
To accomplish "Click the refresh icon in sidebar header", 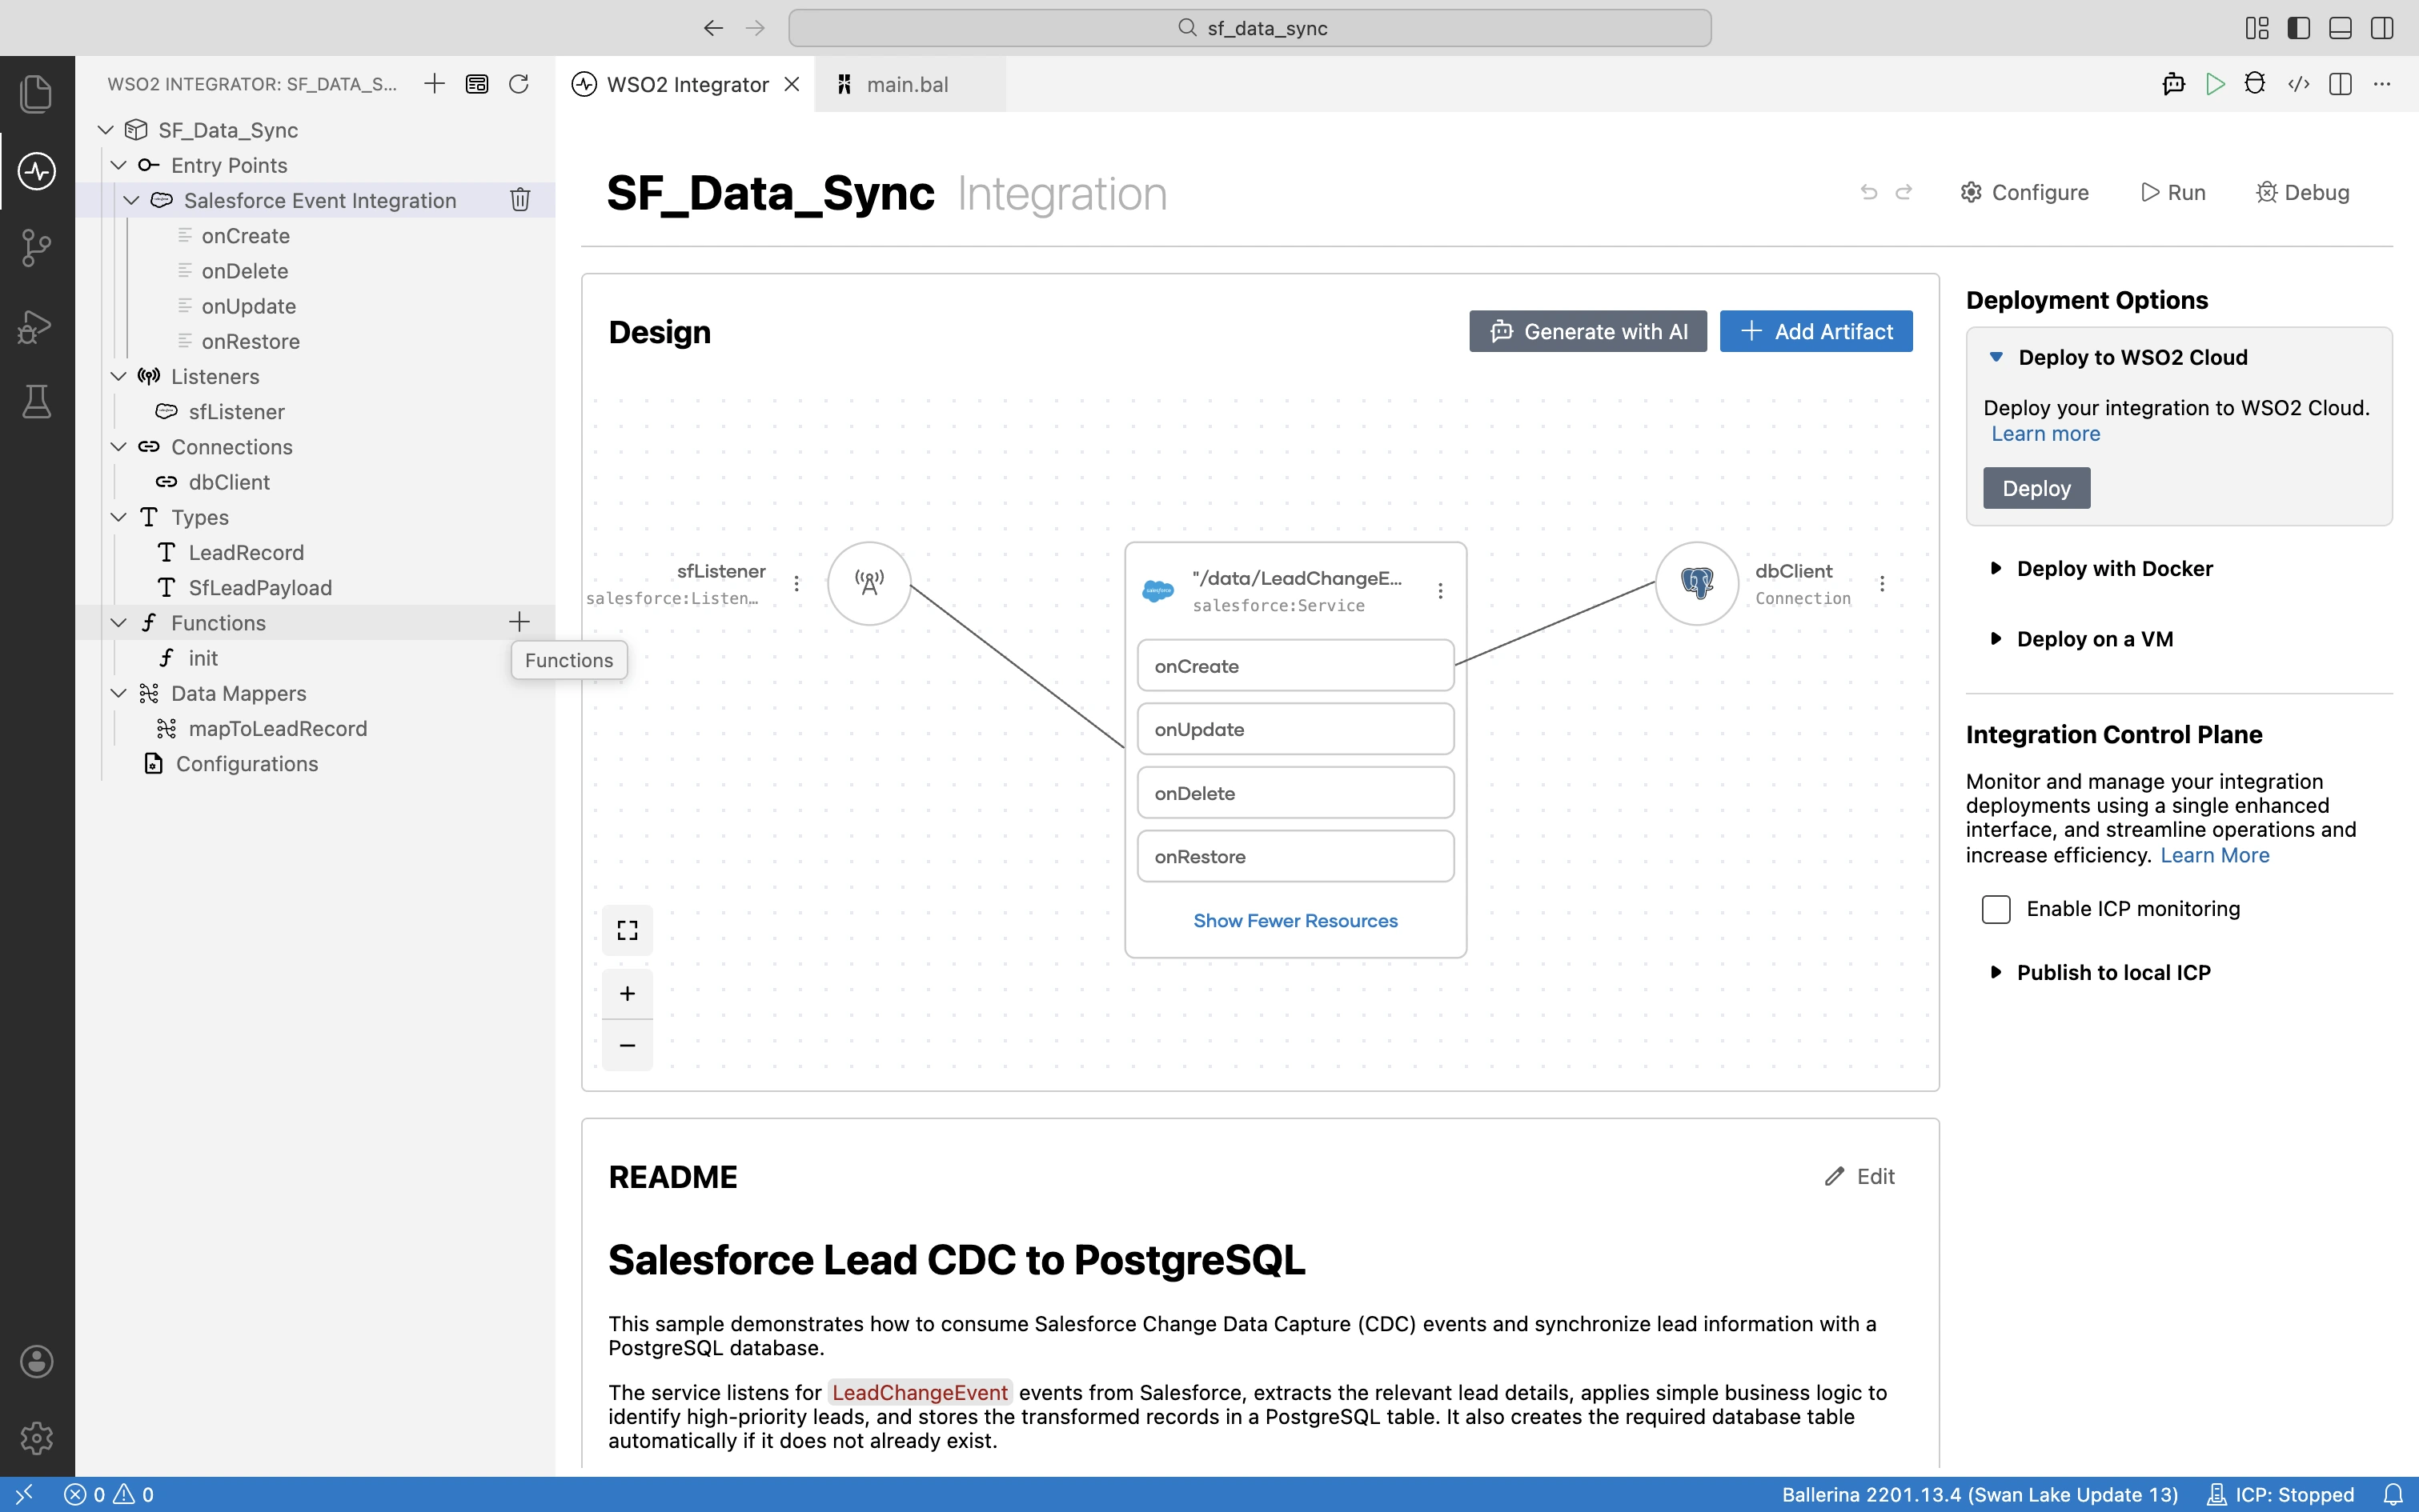I will point(518,84).
